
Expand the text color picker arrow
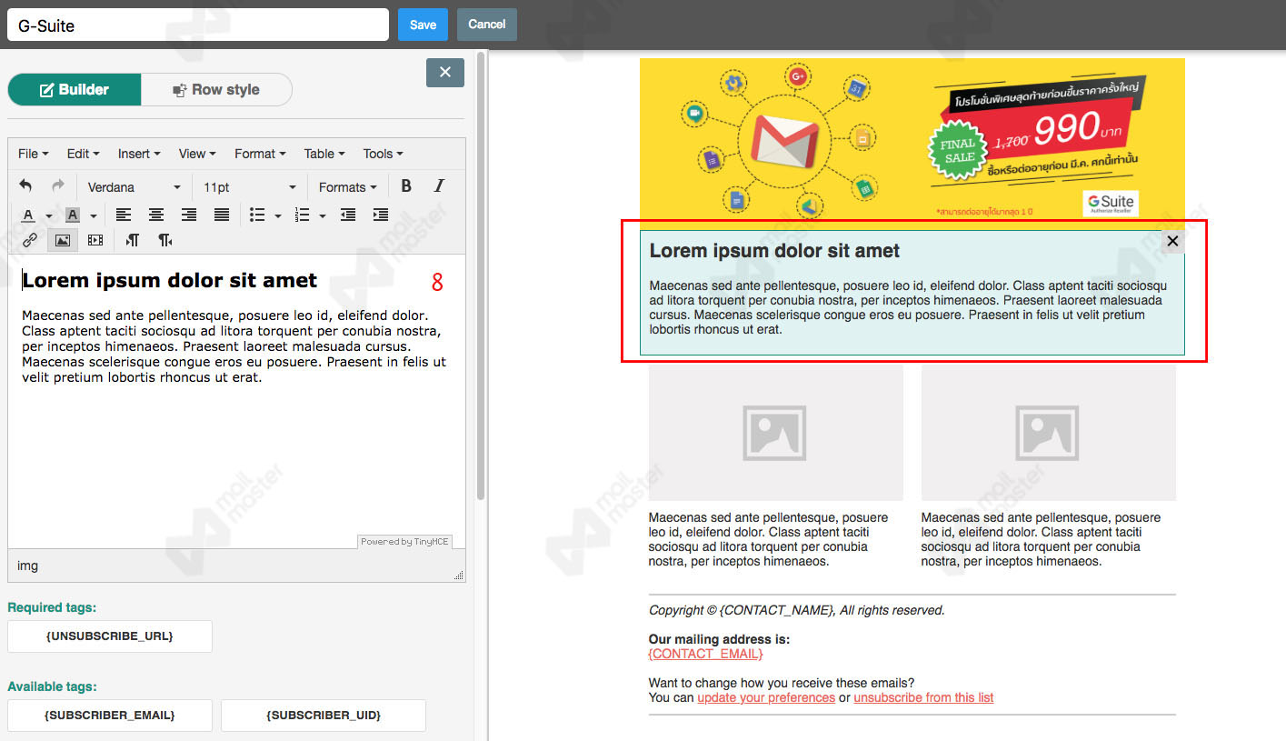coord(48,215)
